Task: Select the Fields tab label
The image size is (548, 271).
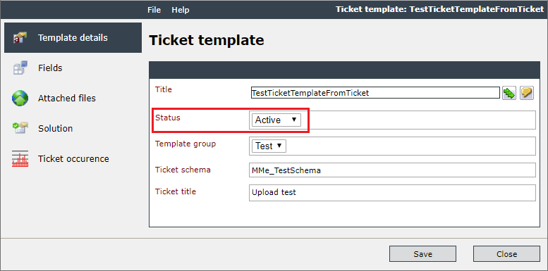Action: point(50,68)
